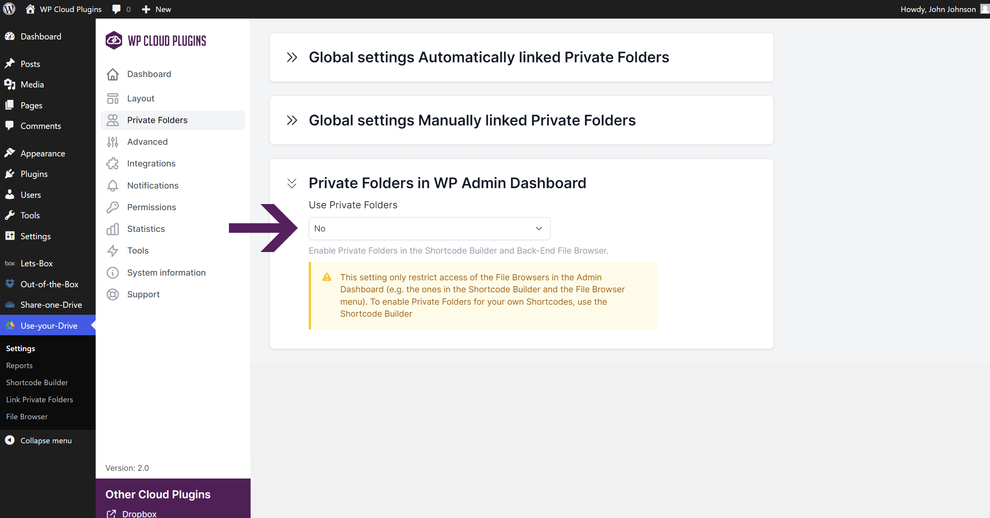Open the Use Private Folders dropdown
Image resolution: width=990 pixels, height=518 pixels.
[x=429, y=228]
